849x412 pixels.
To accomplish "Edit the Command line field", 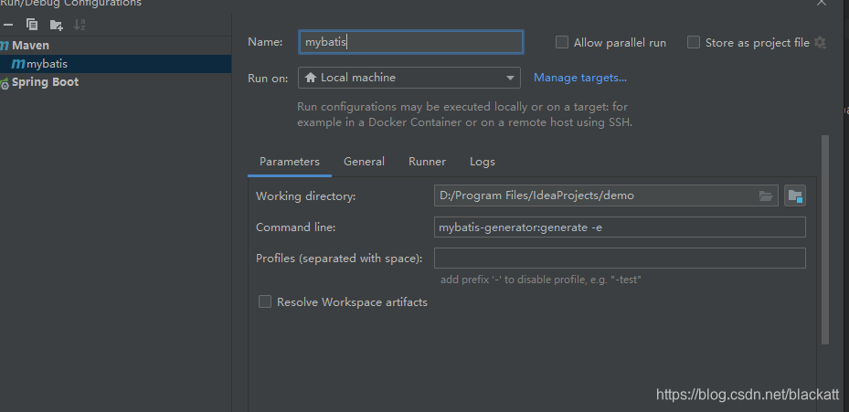I will click(x=620, y=227).
